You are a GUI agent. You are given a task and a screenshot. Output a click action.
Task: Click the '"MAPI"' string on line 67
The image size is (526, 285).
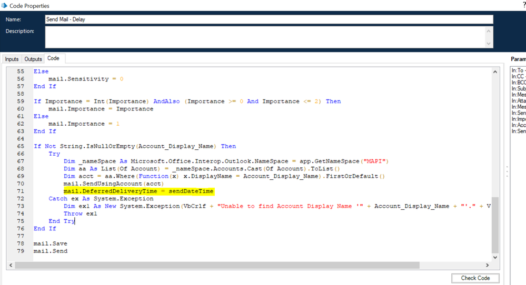coord(375,161)
